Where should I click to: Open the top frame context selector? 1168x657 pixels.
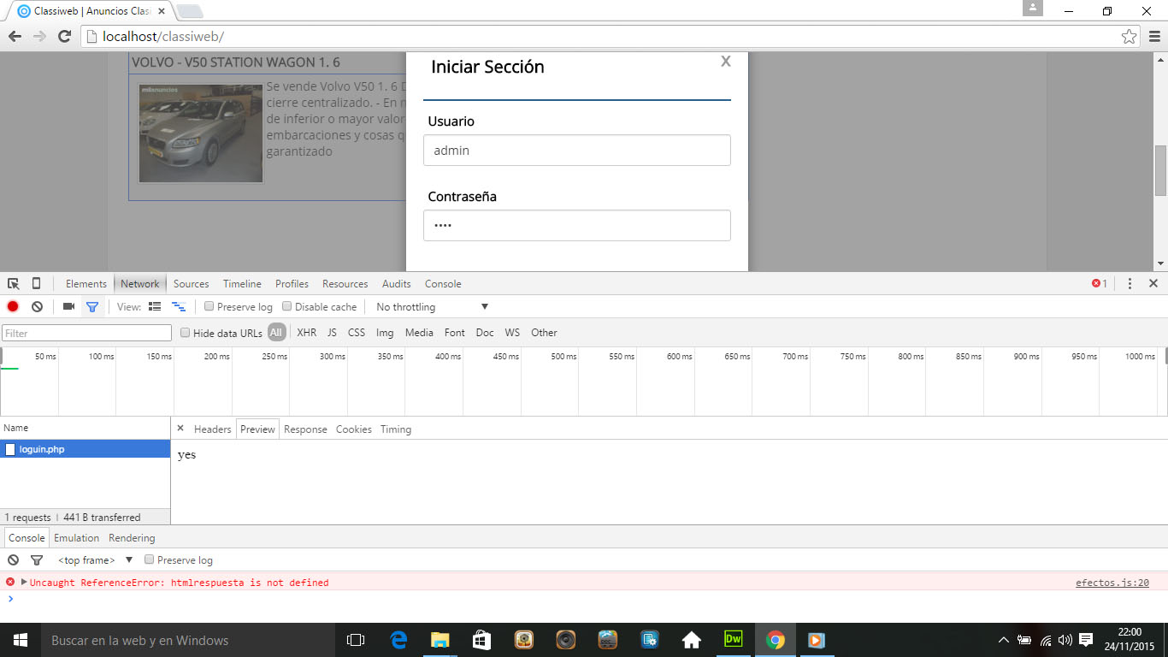click(x=95, y=560)
